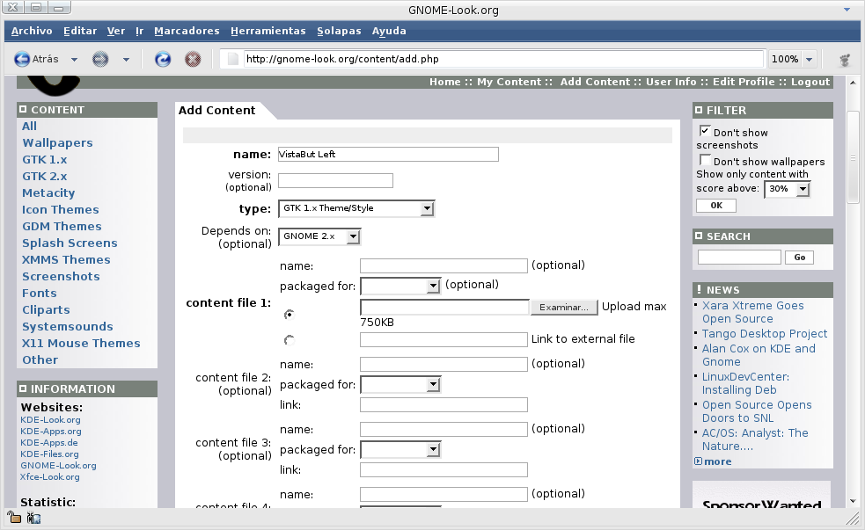The width and height of the screenshot is (865, 530).
Task: Click the second status bar icon
Action: click(x=34, y=518)
